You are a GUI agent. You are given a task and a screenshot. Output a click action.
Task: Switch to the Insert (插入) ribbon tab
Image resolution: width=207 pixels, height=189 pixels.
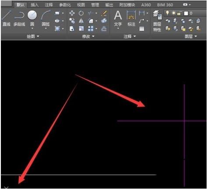pyautogui.click(x=35, y=5)
